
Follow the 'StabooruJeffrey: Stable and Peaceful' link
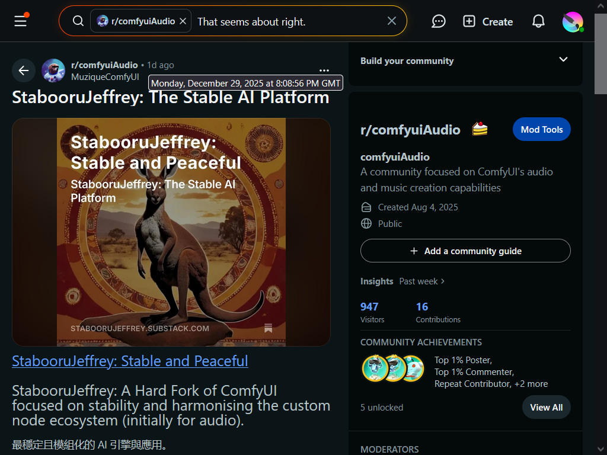click(x=130, y=361)
